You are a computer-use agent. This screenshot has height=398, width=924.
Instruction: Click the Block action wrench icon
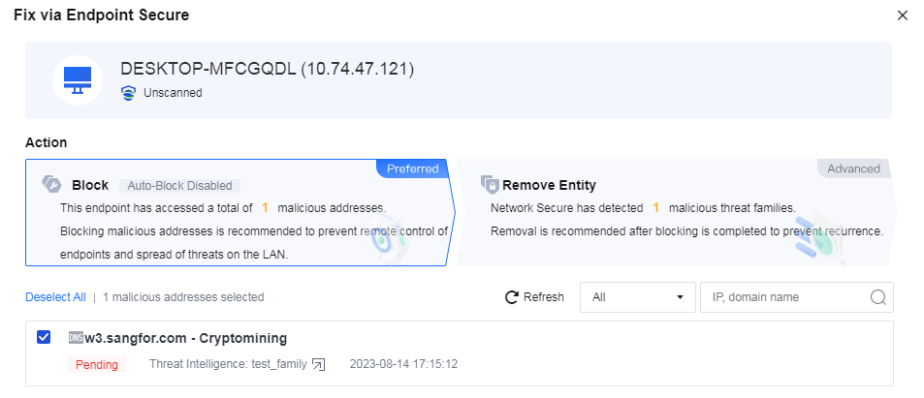pyautogui.click(x=51, y=184)
